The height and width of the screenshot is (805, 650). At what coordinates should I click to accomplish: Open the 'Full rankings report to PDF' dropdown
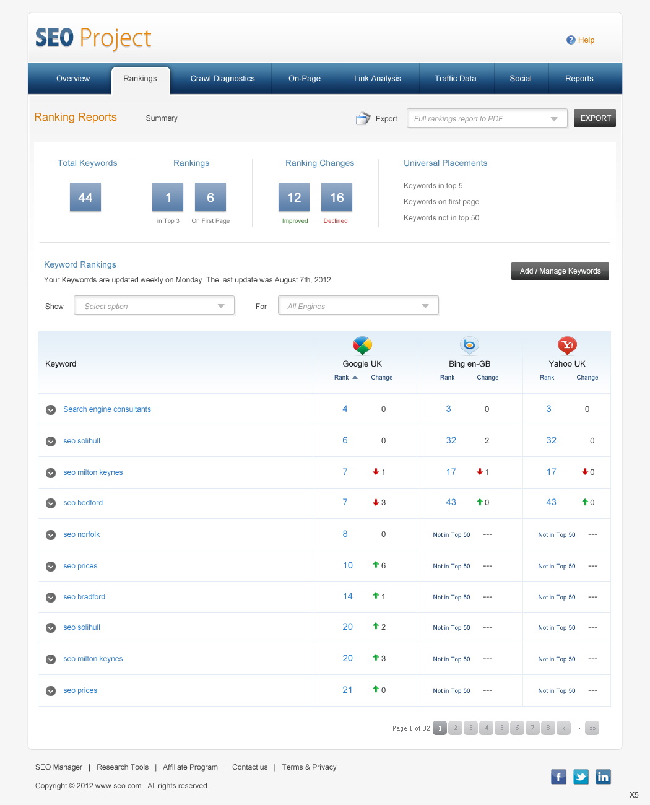pyautogui.click(x=487, y=118)
